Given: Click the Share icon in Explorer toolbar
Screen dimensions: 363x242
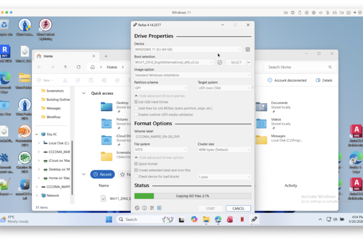Looking at the screenshot, I should [x=117, y=80].
